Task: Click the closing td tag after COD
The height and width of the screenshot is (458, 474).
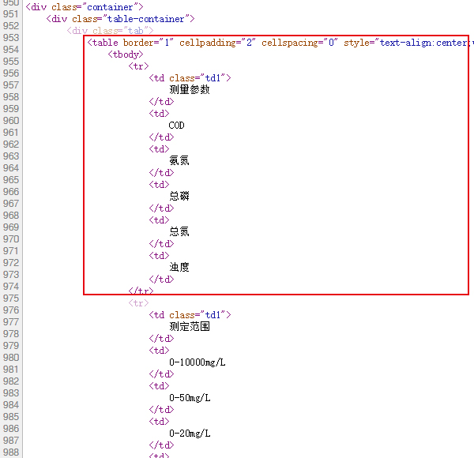Action: tap(161, 137)
